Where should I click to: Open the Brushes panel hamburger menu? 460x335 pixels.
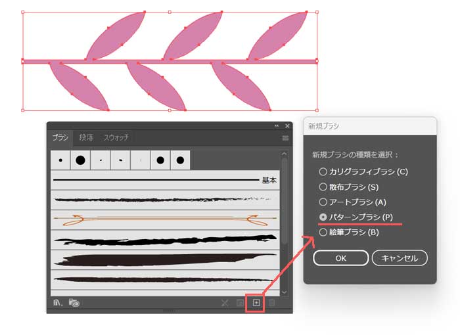point(285,138)
